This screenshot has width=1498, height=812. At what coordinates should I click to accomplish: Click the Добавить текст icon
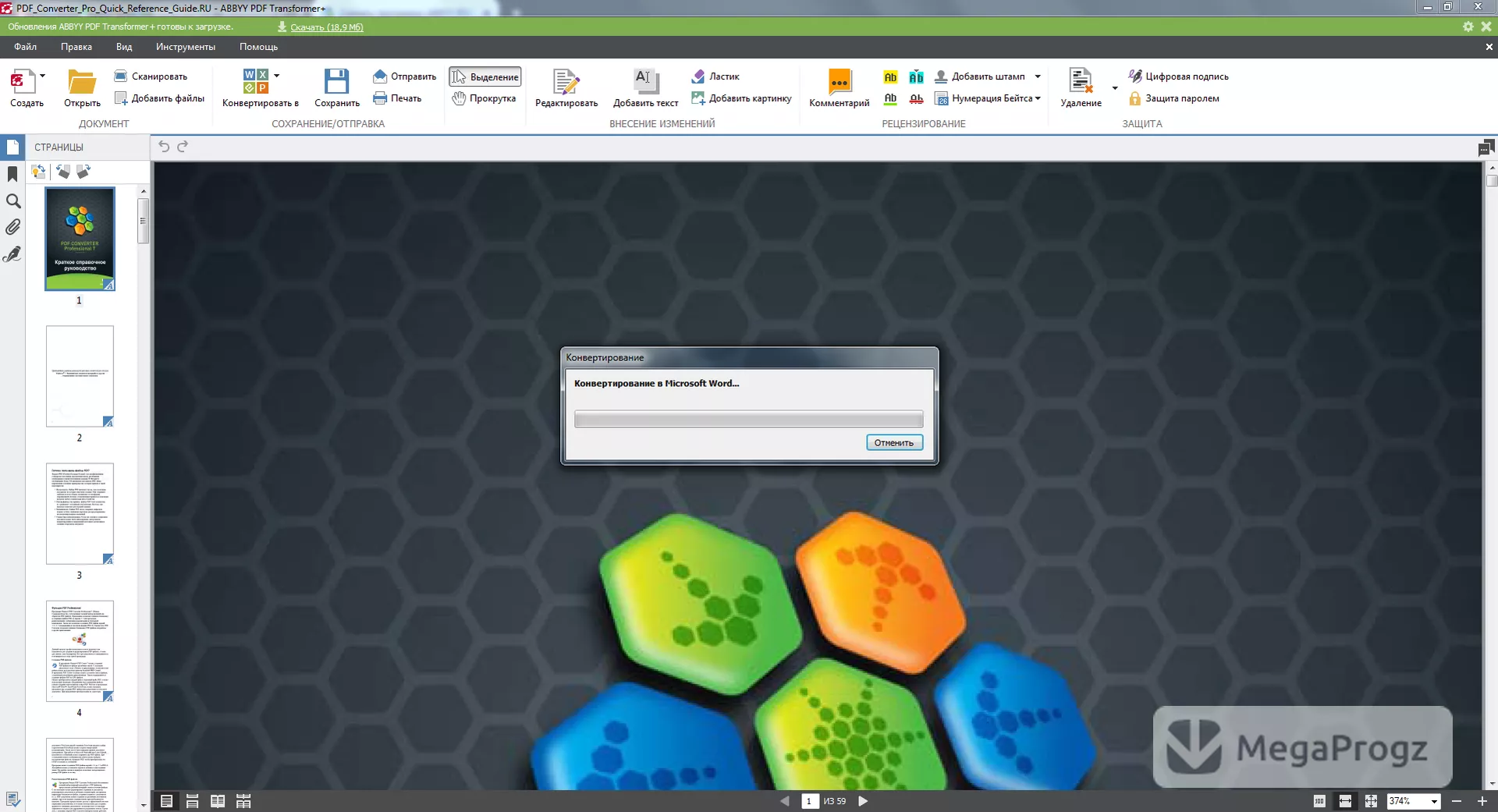[x=646, y=81]
